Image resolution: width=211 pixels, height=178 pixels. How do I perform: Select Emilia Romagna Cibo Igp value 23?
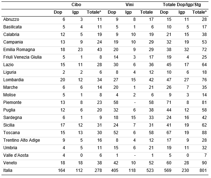pyautogui.click(x=80, y=50)
